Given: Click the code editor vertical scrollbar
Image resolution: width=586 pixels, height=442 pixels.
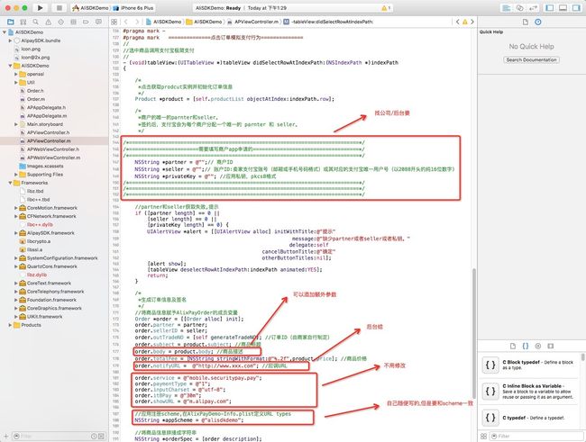Looking at the screenshot, I should click(474, 333).
